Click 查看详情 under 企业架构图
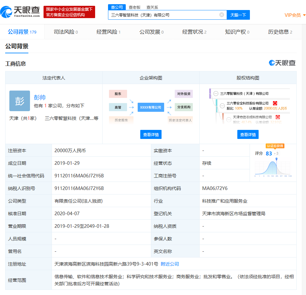The width and height of the screenshot is (306, 295). pyautogui.click(x=151, y=134)
